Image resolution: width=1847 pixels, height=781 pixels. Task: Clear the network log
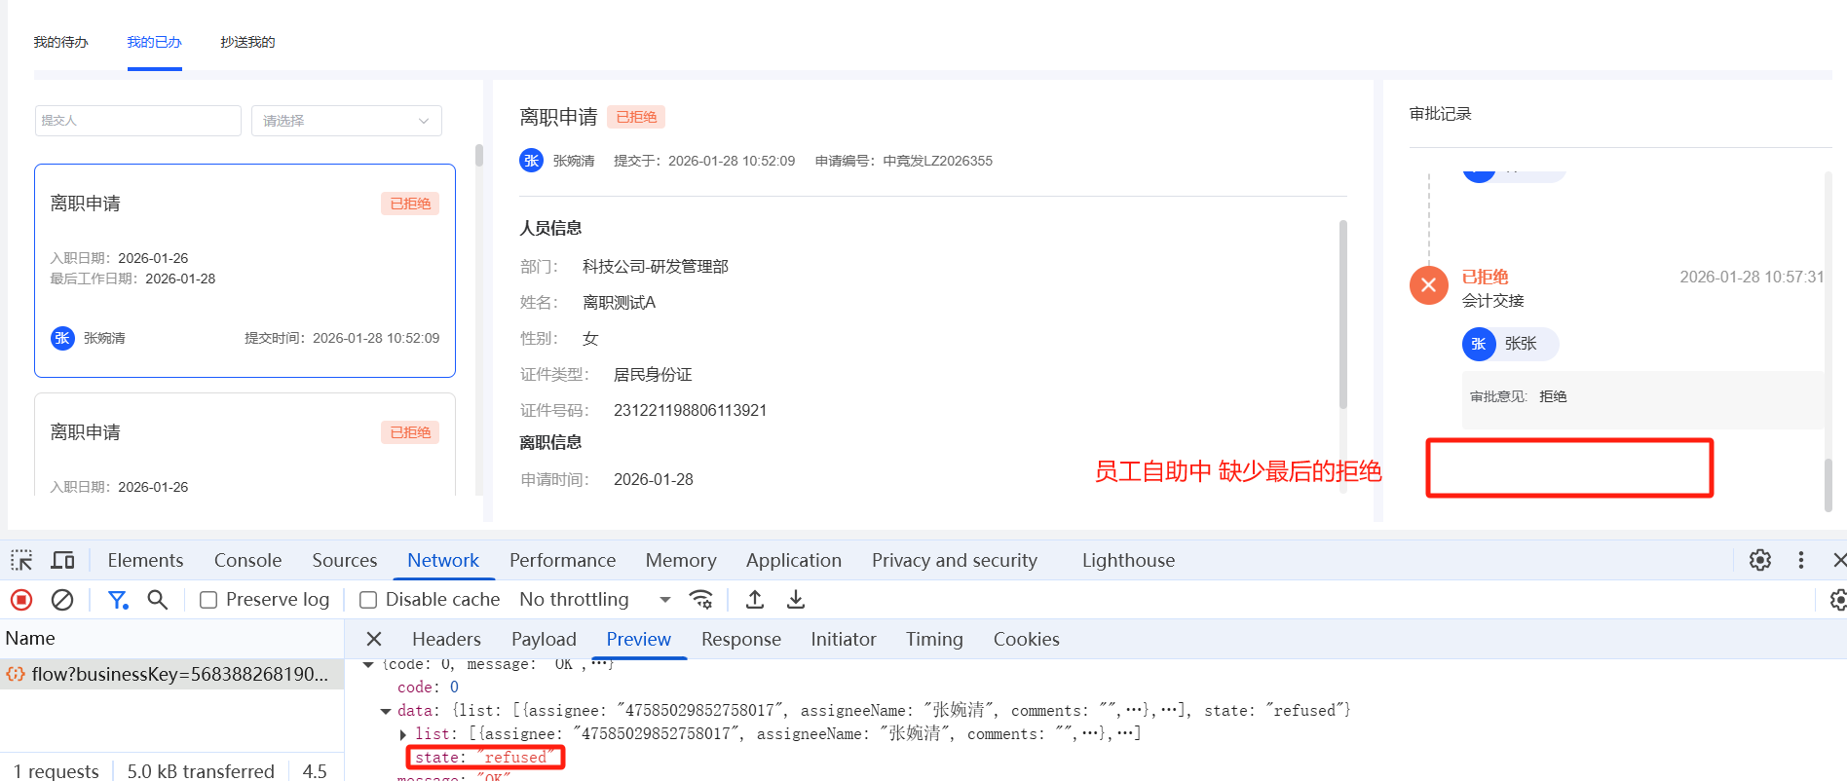pyautogui.click(x=62, y=600)
